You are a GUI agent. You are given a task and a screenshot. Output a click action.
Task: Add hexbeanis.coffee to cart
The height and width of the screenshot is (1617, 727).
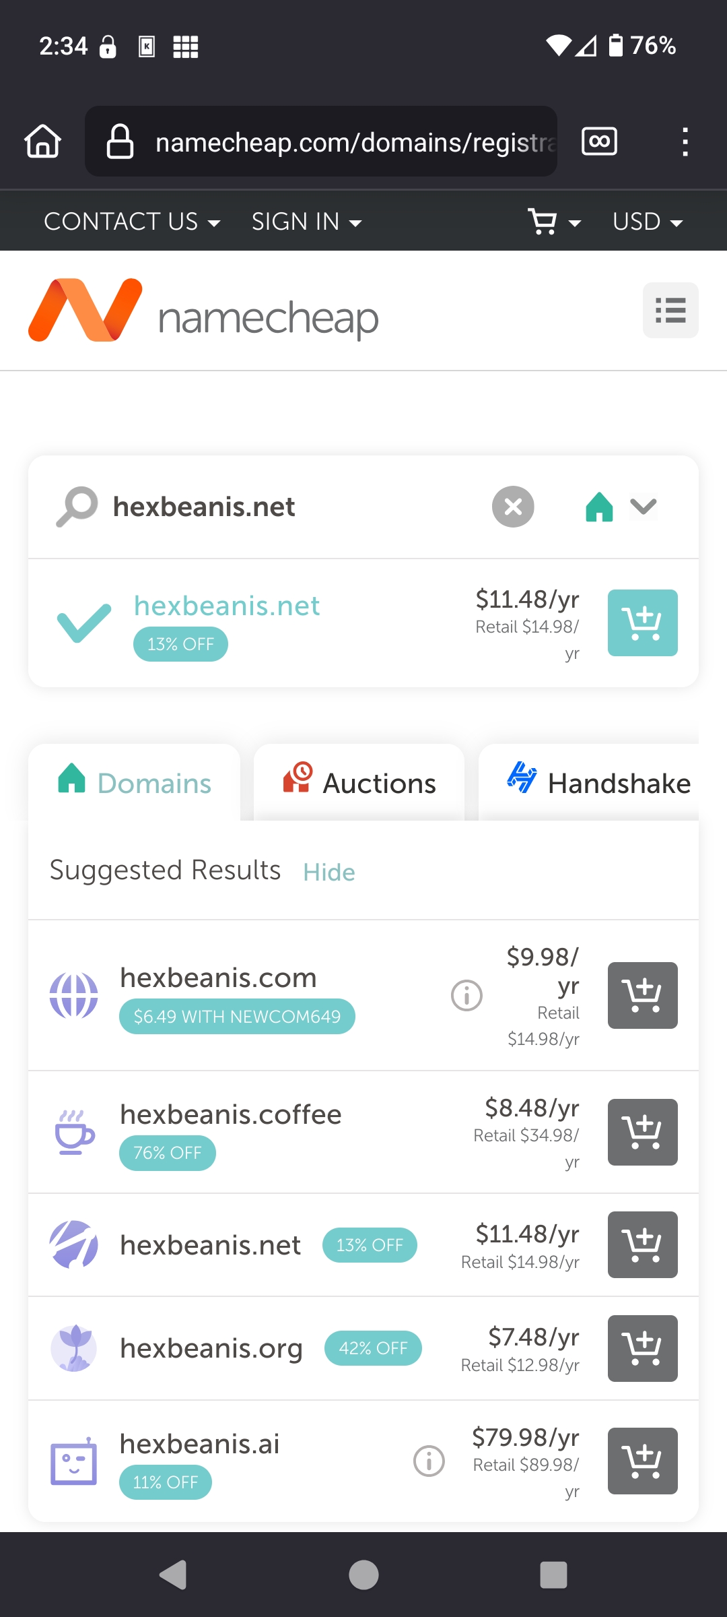(x=642, y=1132)
